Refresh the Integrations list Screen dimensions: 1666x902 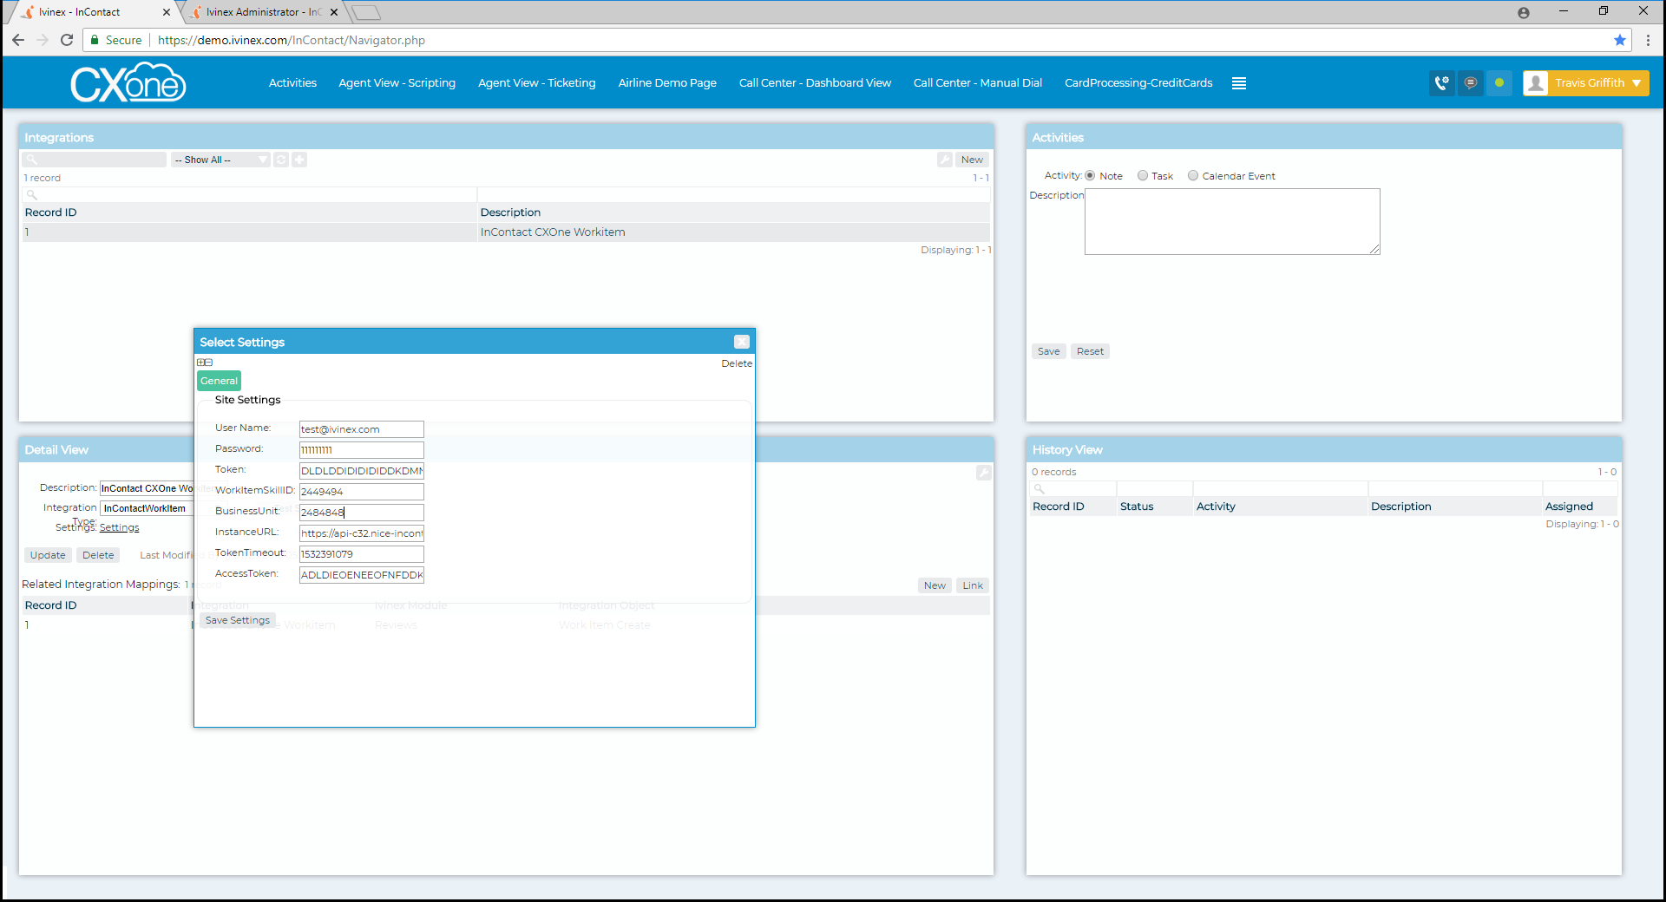pyautogui.click(x=281, y=160)
